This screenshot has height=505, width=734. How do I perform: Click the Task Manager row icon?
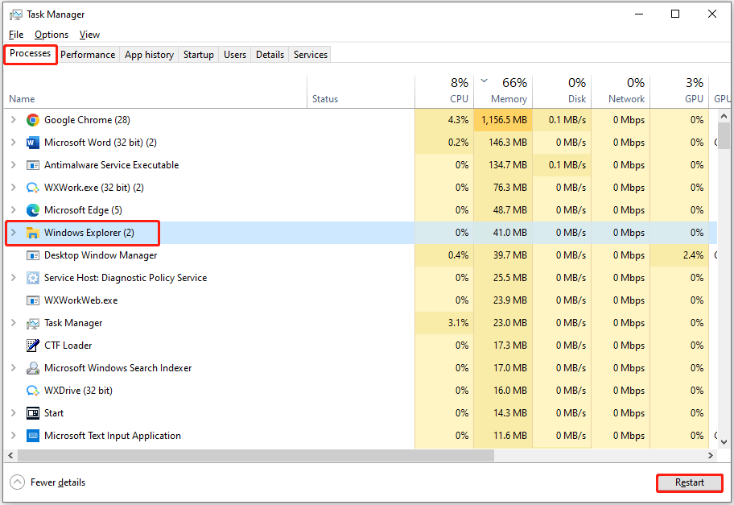point(33,323)
